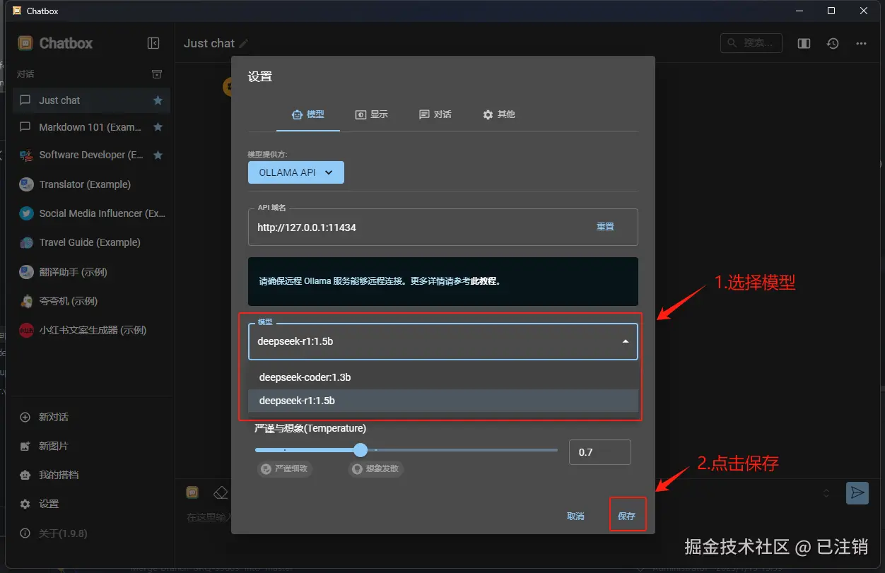Open the three-dots more menu in header
The image size is (885, 573).
click(861, 43)
